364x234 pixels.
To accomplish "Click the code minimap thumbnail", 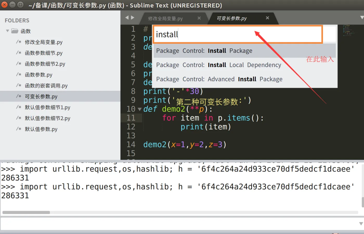I will click(348, 30).
